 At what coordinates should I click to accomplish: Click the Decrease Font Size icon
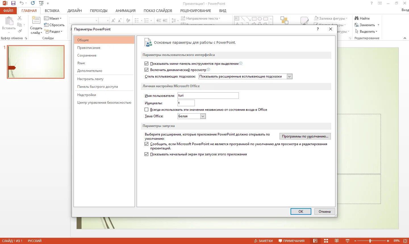coord(120,20)
